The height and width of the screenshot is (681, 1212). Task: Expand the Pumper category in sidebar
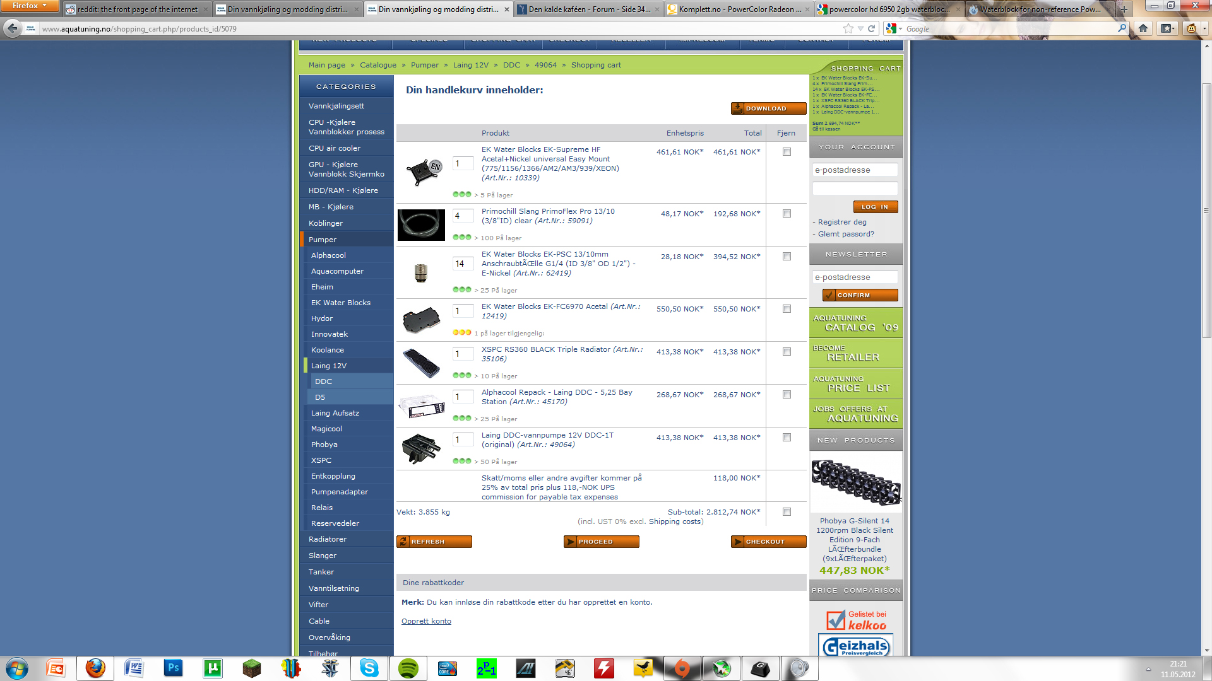coord(347,240)
